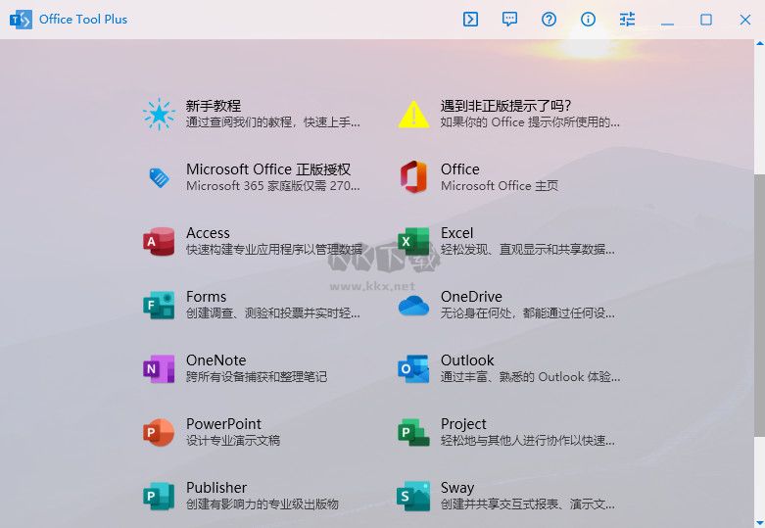Click 轻松地与其他人进行协作 description
Screen dimensions: 765x528
point(528,440)
